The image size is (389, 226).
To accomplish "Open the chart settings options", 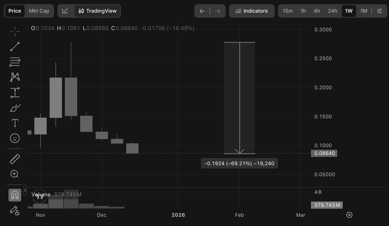I will click(x=379, y=11).
